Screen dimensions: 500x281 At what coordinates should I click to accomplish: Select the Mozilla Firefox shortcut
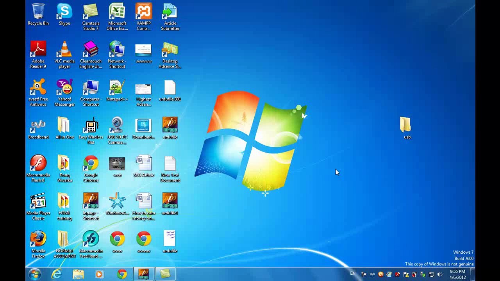[38, 244]
